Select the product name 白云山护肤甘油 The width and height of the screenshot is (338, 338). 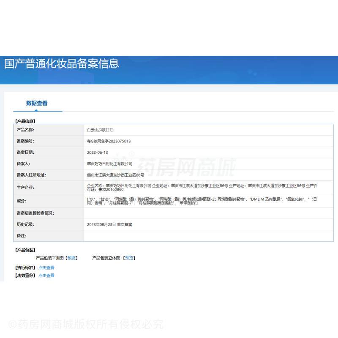[100, 130]
